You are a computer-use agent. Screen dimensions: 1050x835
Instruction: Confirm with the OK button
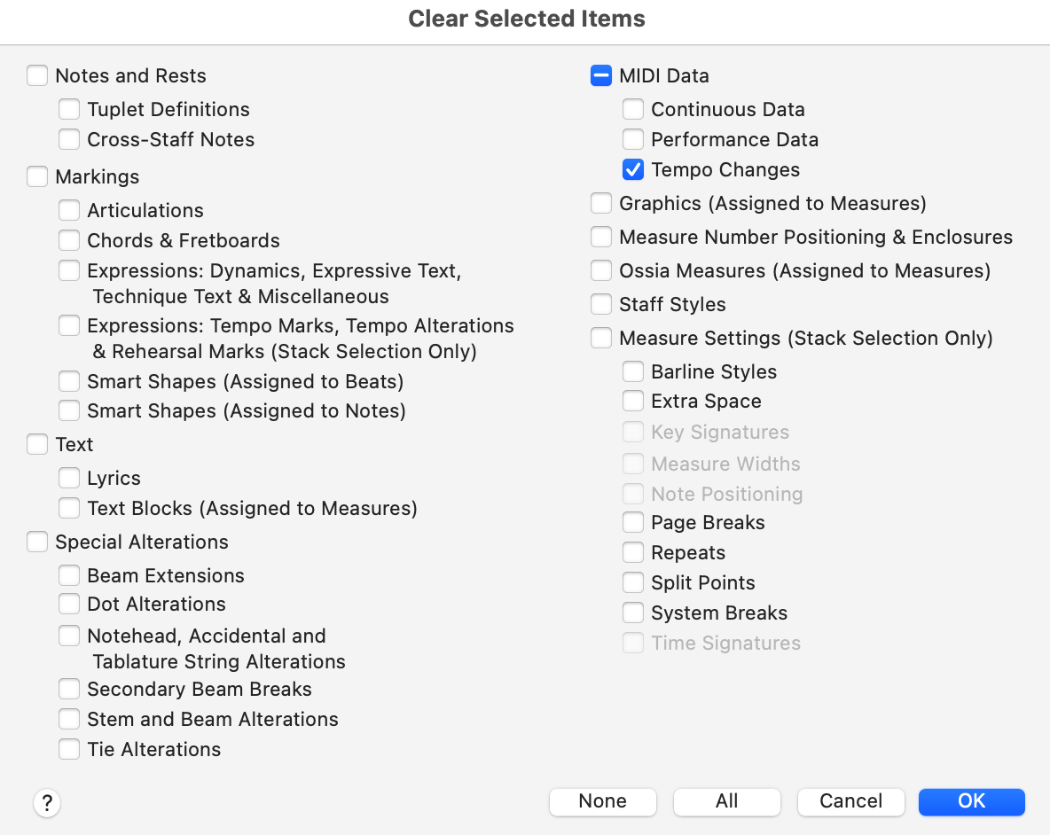point(971,801)
